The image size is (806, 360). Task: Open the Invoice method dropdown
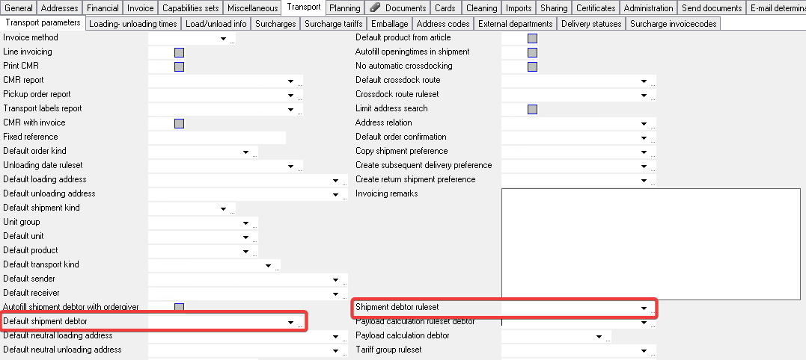click(223, 38)
